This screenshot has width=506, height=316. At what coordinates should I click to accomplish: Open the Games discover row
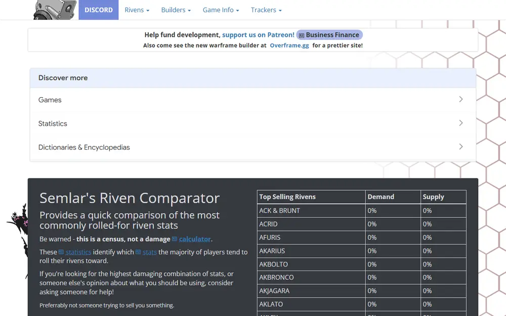point(252,100)
